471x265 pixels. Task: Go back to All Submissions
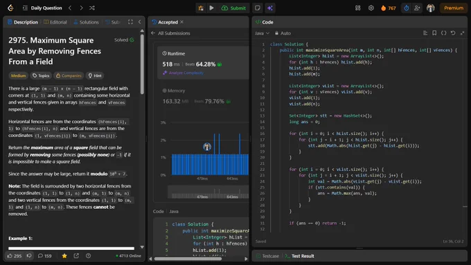[170, 33]
